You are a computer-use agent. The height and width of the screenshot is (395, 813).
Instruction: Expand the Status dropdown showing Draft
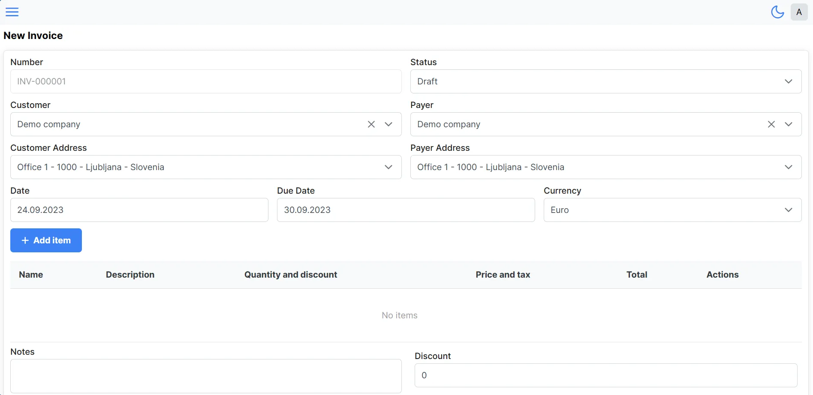point(789,81)
